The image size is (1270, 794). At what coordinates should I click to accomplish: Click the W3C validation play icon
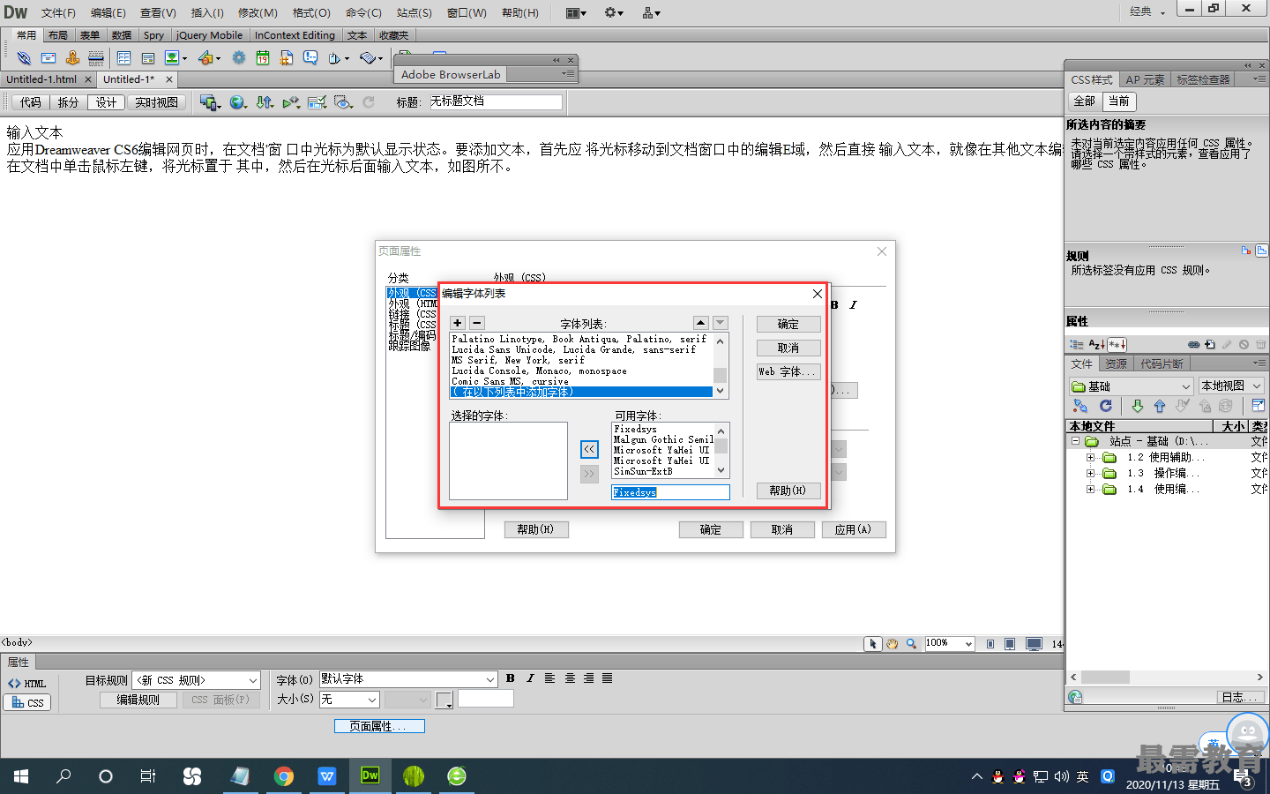[x=291, y=102]
